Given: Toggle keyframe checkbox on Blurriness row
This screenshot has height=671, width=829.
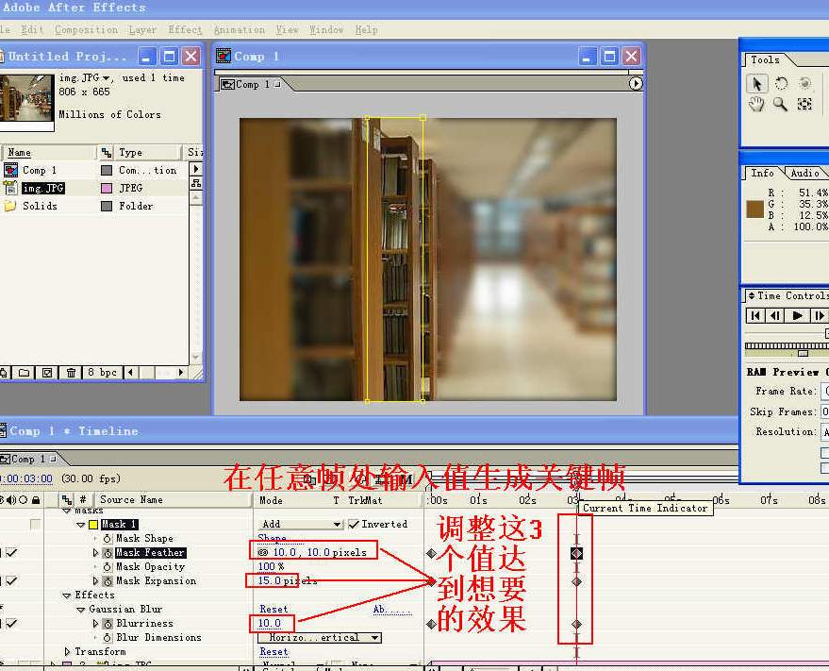Looking at the screenshot, I should (11, 624).
